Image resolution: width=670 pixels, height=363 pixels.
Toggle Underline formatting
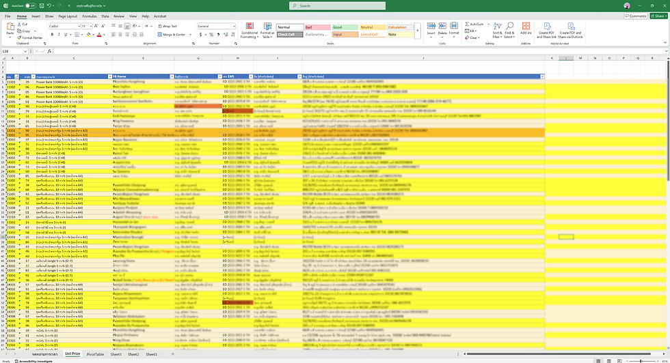click(65, 35)
